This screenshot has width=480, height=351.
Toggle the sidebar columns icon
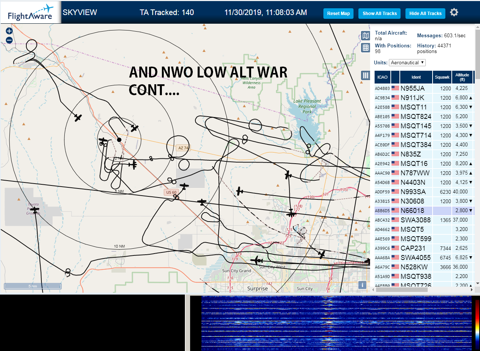(366, 75)
